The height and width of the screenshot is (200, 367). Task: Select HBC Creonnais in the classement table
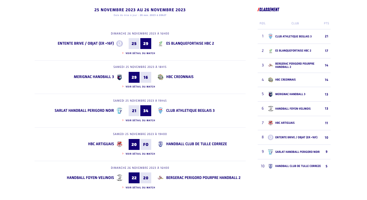click(285, 80)
